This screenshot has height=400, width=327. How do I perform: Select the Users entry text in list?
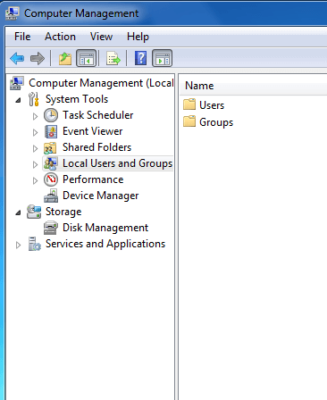click(x=212, y=105)
